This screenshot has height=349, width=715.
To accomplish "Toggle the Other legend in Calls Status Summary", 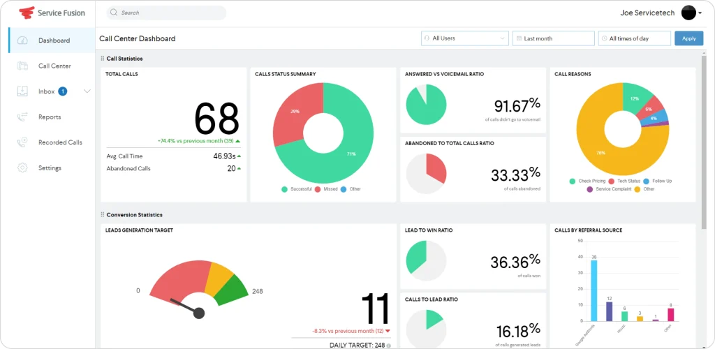I will (x=351, y=188).
